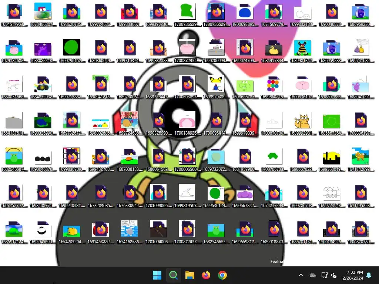Image resolution: width=379 pixels, height=284 pixels.
Task: Select Firefox file 1700096414
Action: (x=216, y=124)
